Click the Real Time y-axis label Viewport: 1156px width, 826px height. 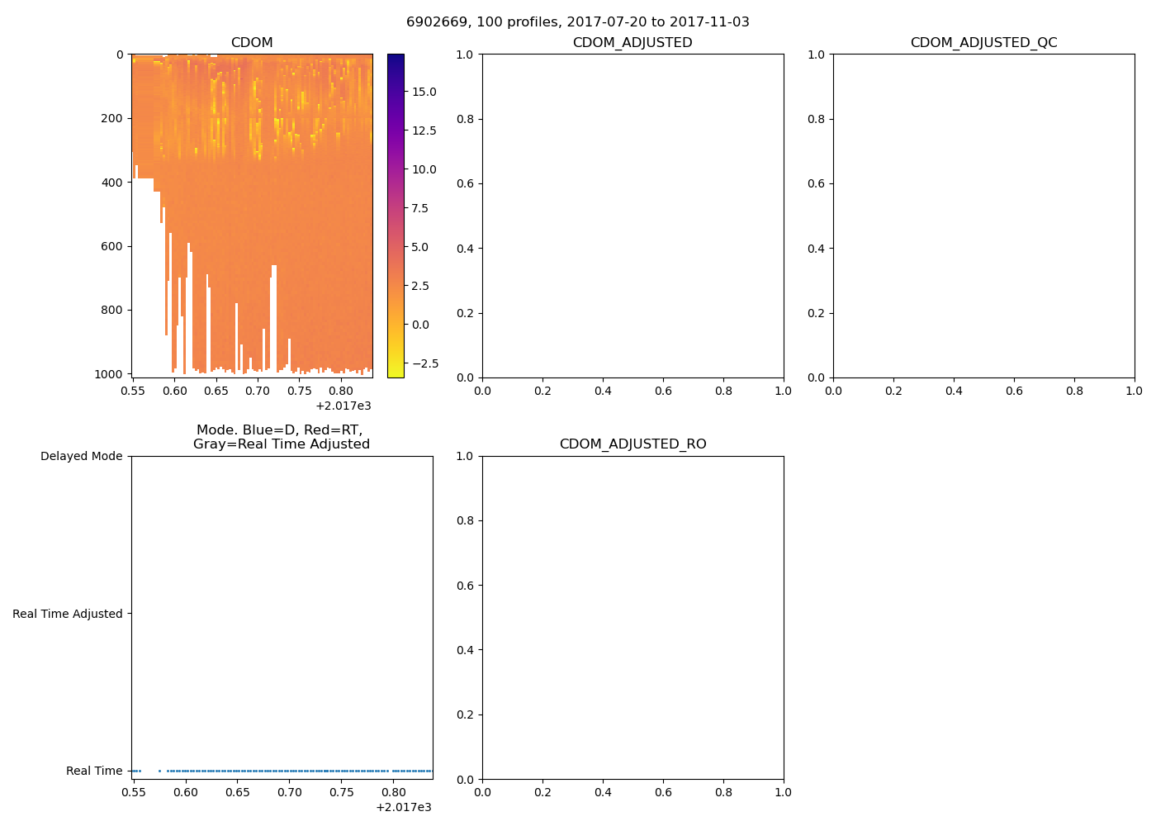[x=94, y=771]
